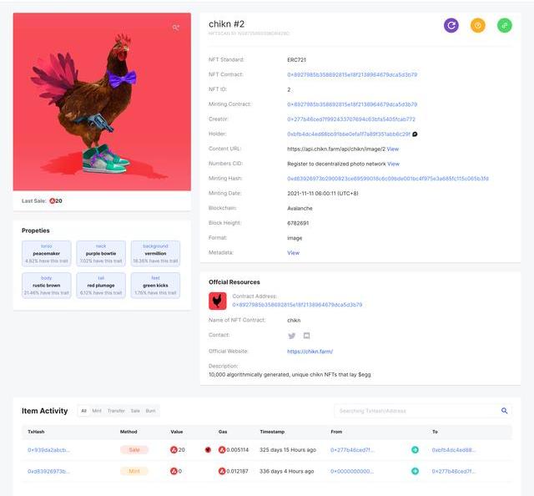Viewport: 534px width, 496px height.
Task: Select the Mint activity filter tab
Action: click(x=97, y=411)
